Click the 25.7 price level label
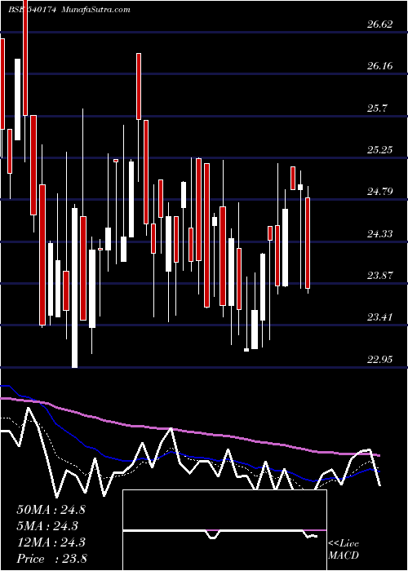The image size is (408, 571). point(377,108)
